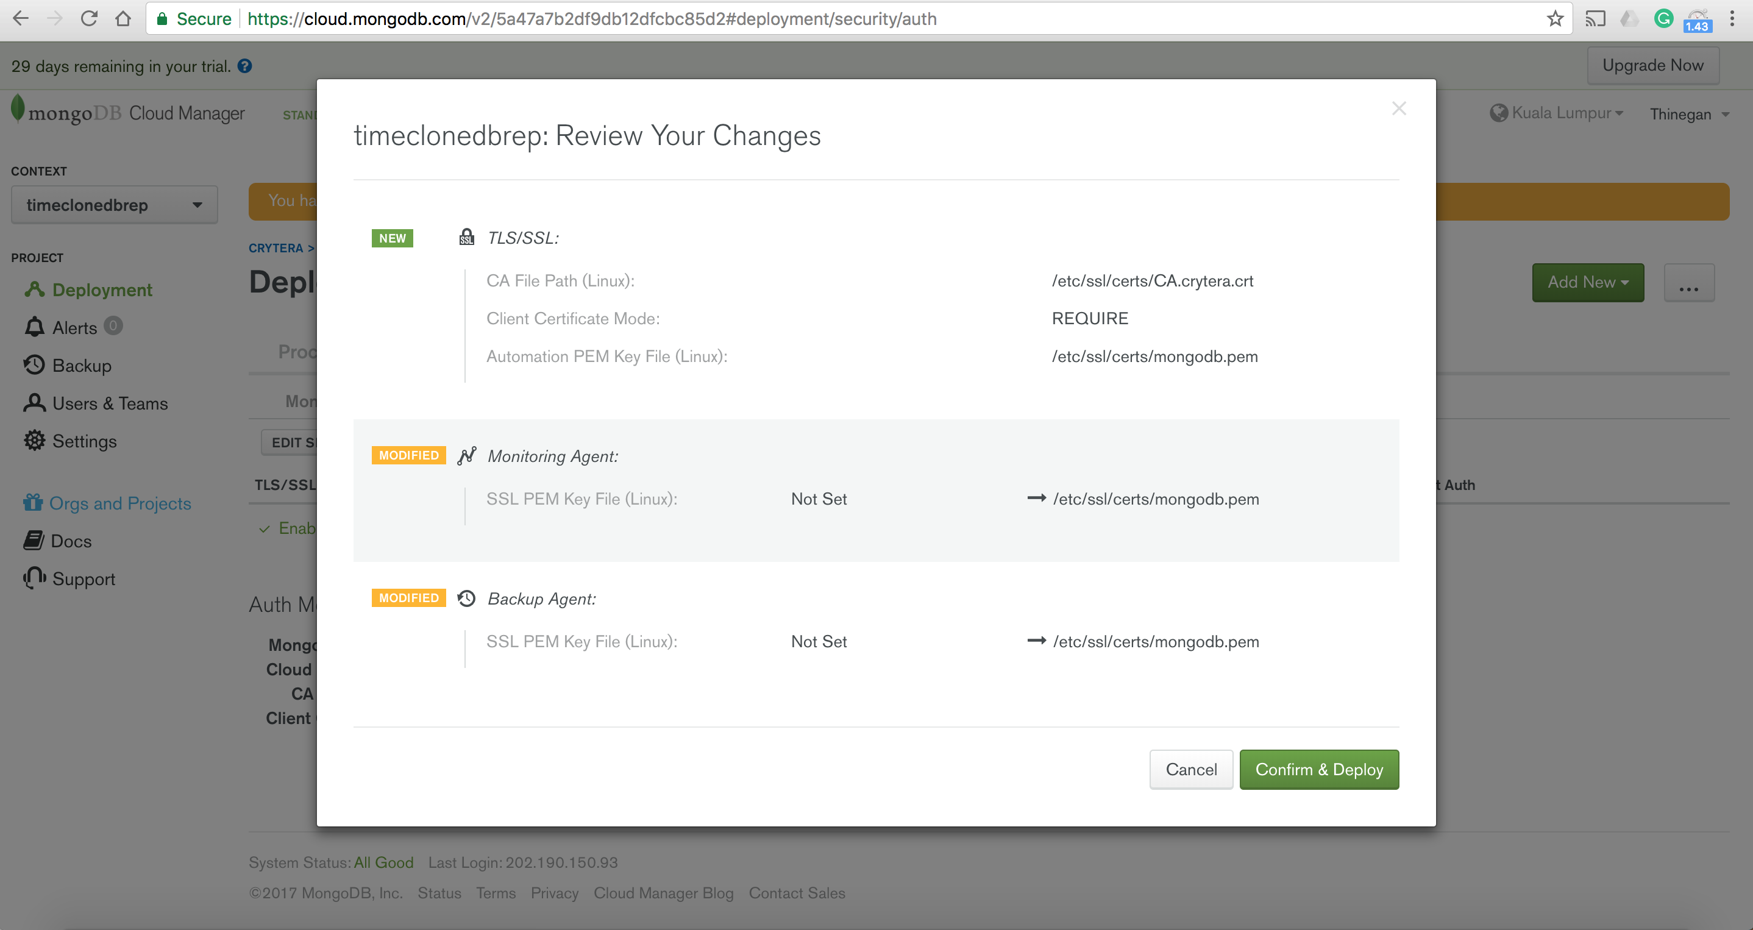This screenshot has height=930, width=1753.
Task: Click the Upgrade Now button
Action: point(1652,65)
